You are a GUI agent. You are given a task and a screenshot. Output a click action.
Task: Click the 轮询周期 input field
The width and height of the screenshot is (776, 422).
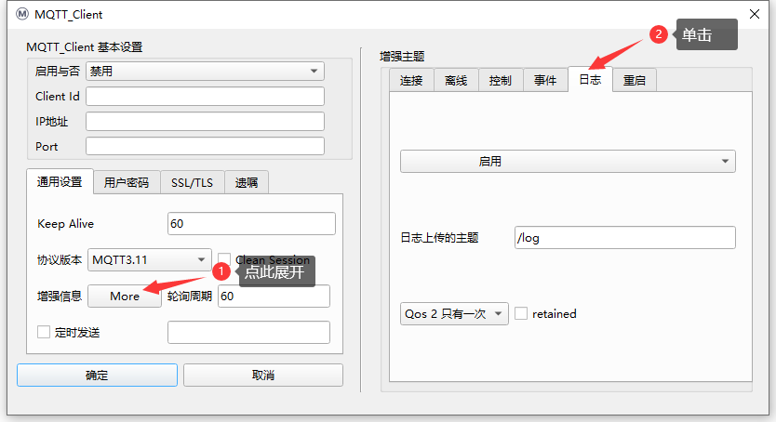(x=274, y=296)
